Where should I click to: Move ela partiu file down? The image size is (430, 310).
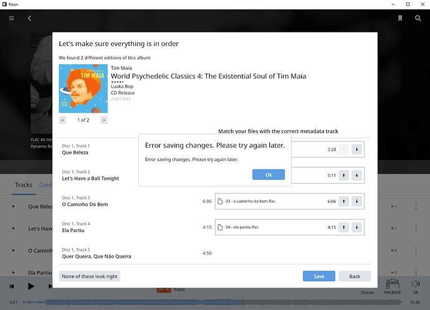pyautogui.click(x=356, y=227)
